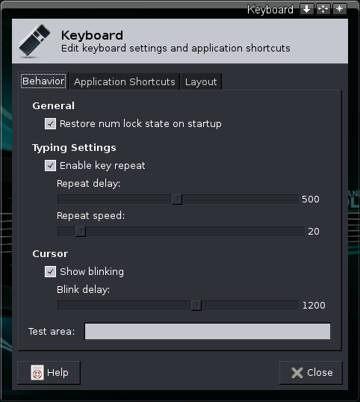Click the Repeat speed slider handle
The height and width of the screenshot is (402, 360).
point(81,232)
